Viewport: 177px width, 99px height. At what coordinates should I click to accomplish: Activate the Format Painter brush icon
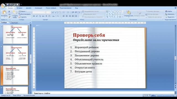[9, 17]
